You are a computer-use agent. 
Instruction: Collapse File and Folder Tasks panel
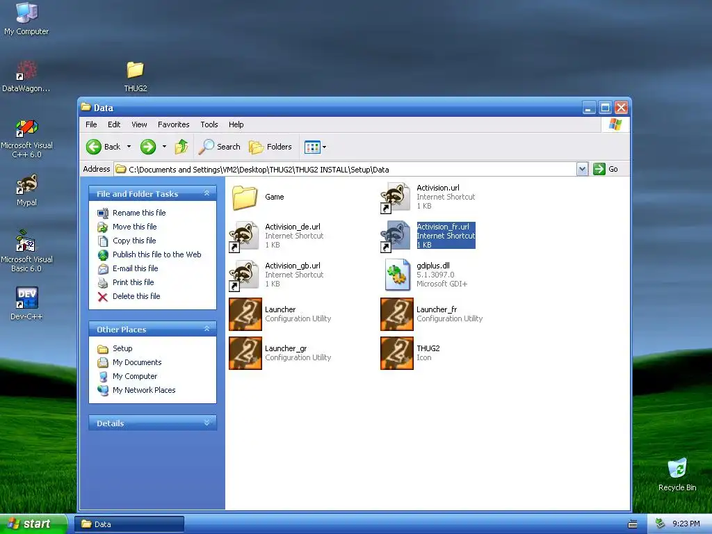pyautogui.click(x=207, y=193)
